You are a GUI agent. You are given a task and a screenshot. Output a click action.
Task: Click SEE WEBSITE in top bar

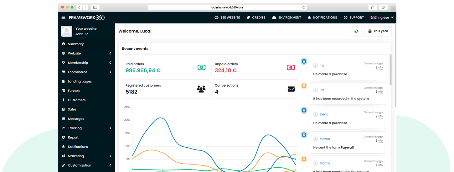227,18
